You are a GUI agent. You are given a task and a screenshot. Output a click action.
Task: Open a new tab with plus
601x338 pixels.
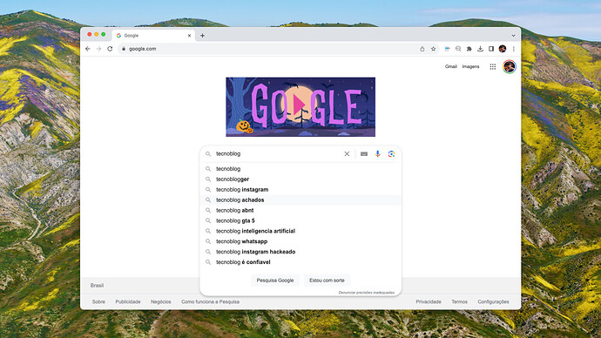point(202,36)
